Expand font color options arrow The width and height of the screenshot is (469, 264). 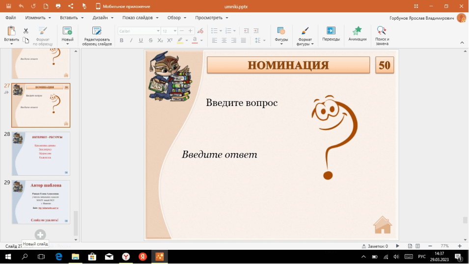[202, 40]
